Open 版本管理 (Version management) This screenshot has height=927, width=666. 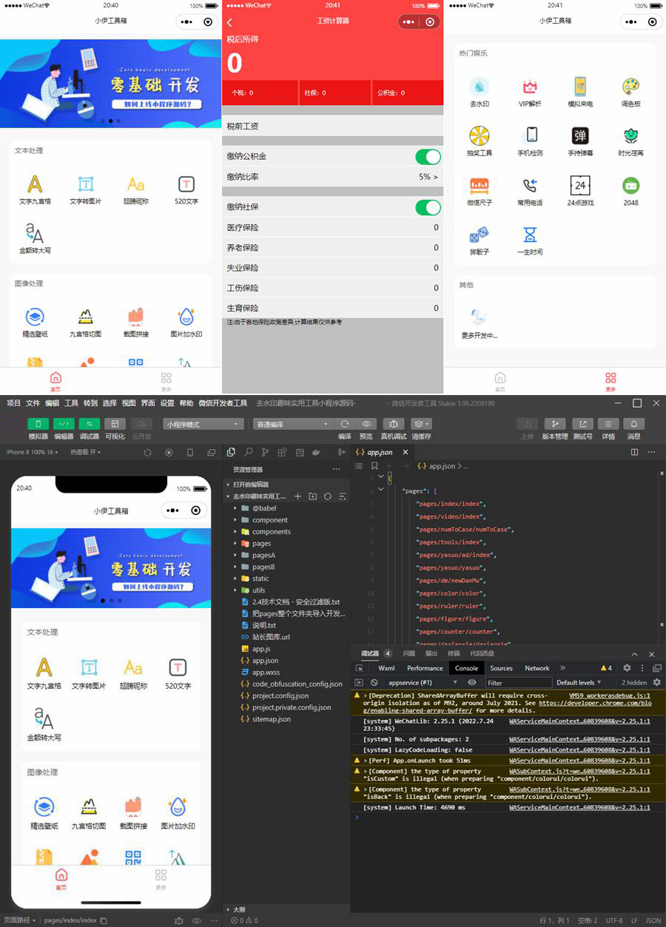[556, 425]
